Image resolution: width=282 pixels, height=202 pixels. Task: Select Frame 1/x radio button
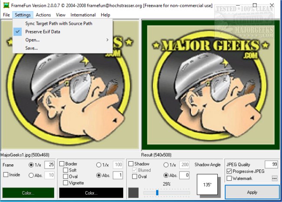tap(31, 165)
